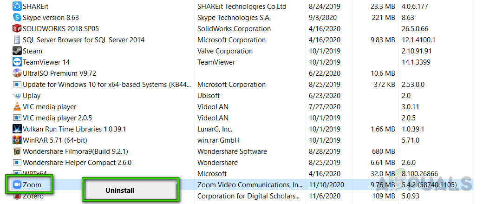
Task: Select the Wondershare Filmora9 entry name
Action: click(x=76, y=151)
